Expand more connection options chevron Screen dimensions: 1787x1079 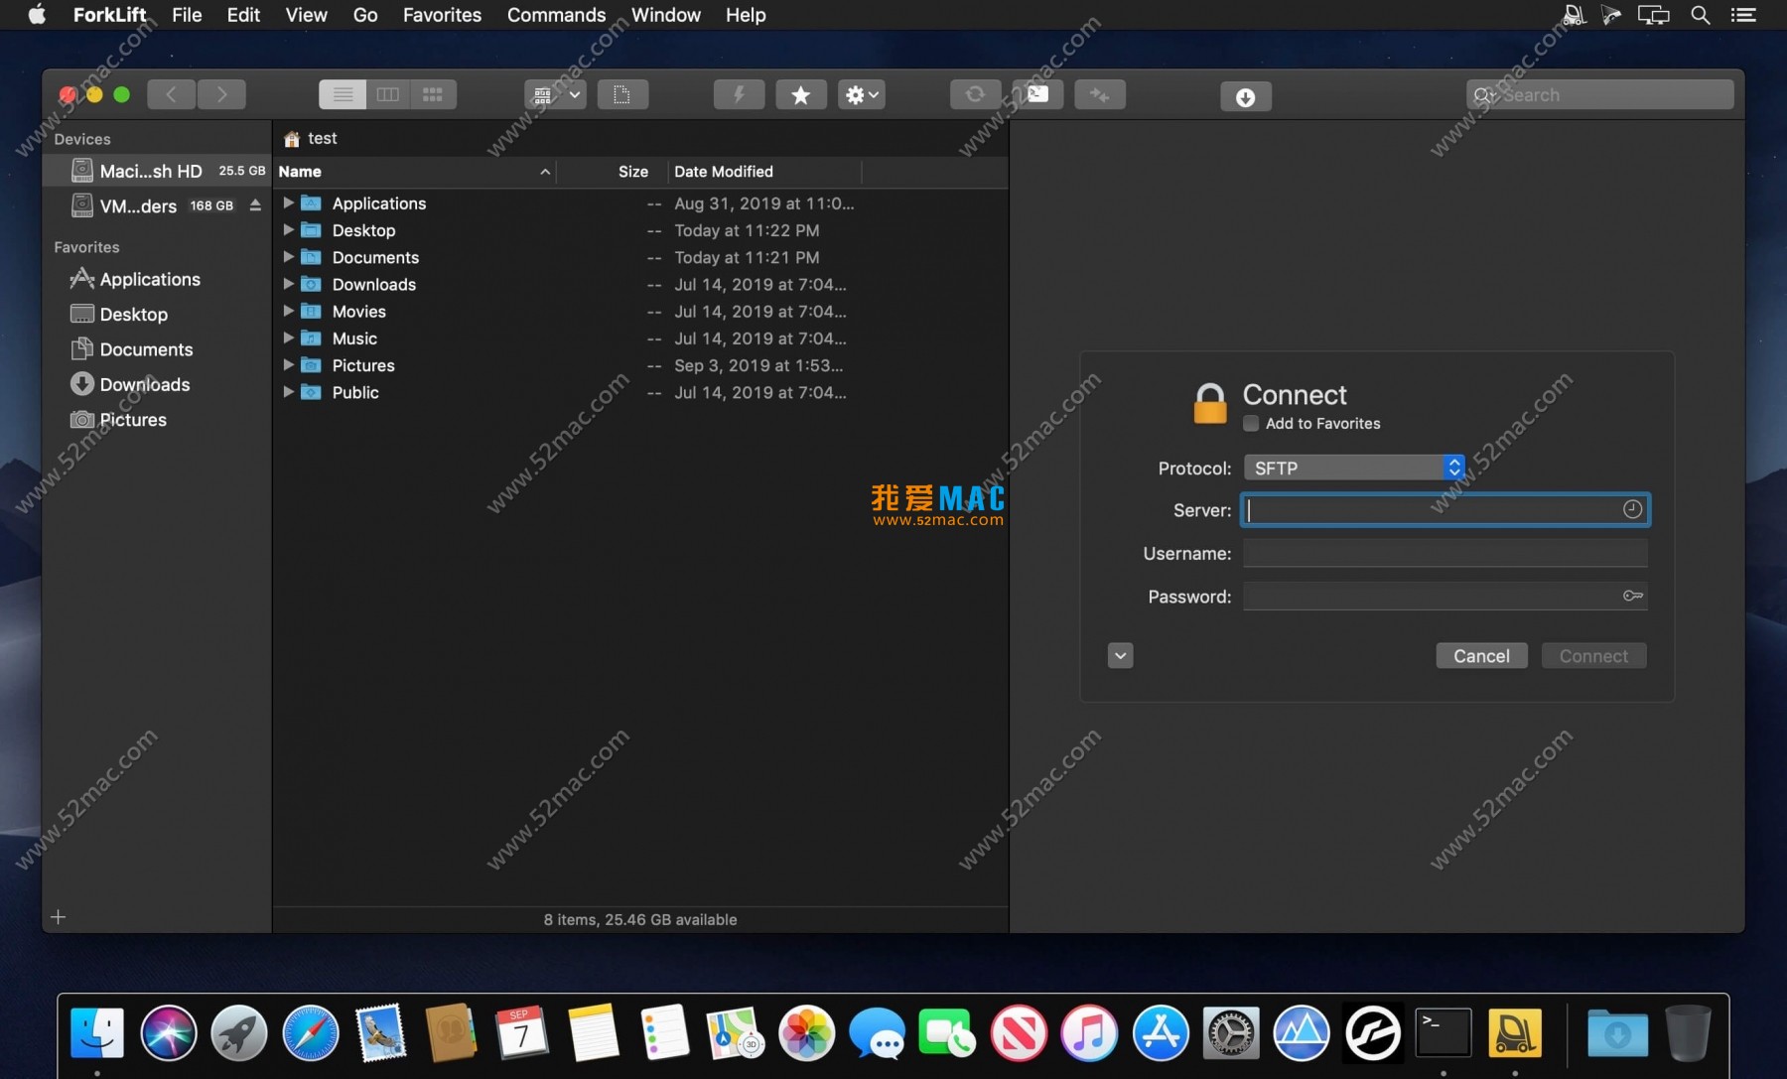click(x=1120, y=655)
